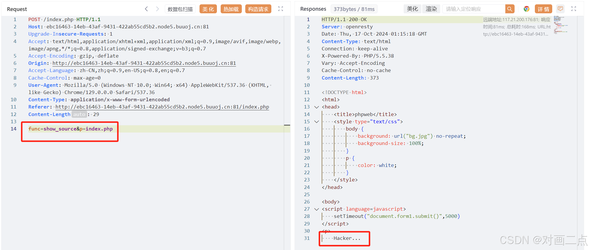The width and height of the screenshot is (589, 250).
Task: Click the User-Agent header name
Action: pyautogui.click(x=43, y=85)
